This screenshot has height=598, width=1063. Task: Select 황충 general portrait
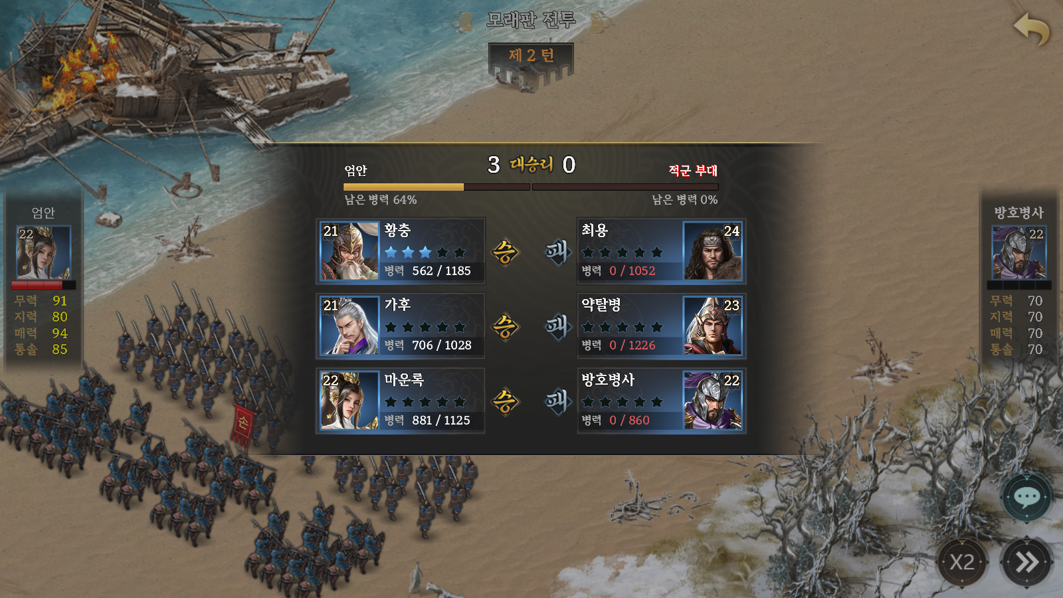tap(349, 251)
